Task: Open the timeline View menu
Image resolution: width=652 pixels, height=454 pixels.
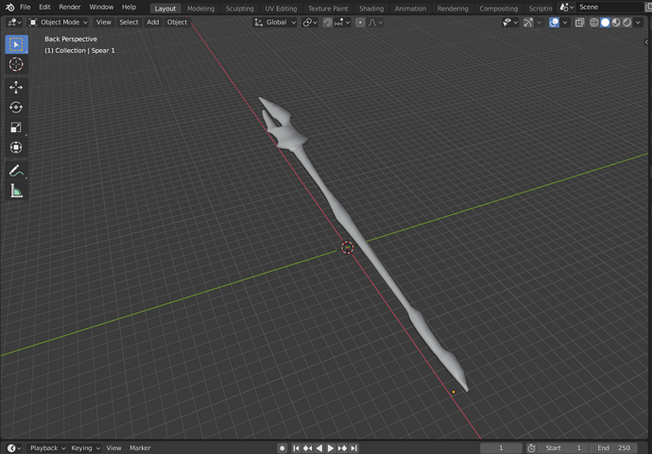Action: pyautogui.click(x=113, y=447)
